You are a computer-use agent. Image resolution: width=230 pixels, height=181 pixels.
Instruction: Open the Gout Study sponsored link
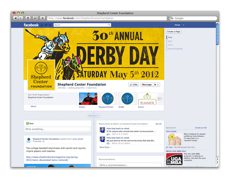(x=171, y=131)
